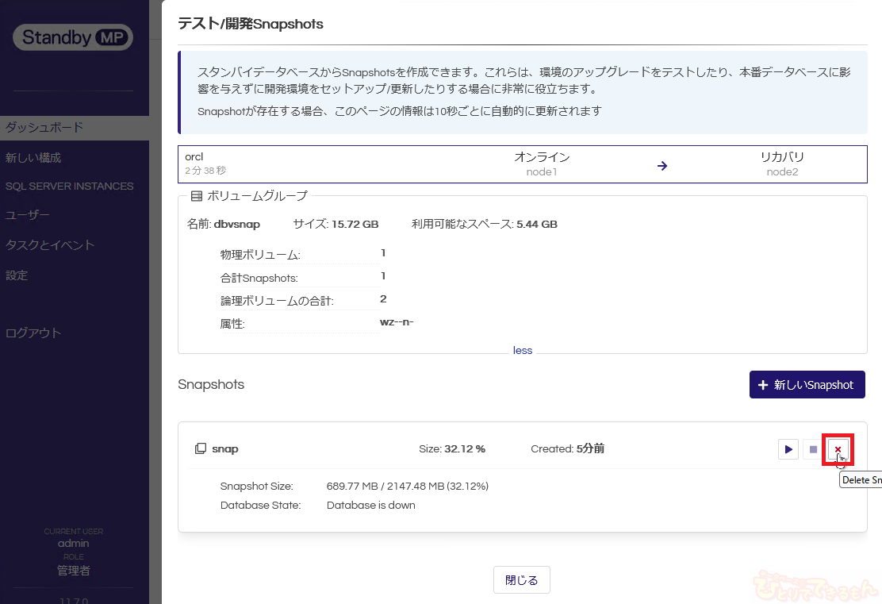Delete the snap snapshot
Image resolution: width=882 pixels, height=604 pixels.
[x=838, y=449]
